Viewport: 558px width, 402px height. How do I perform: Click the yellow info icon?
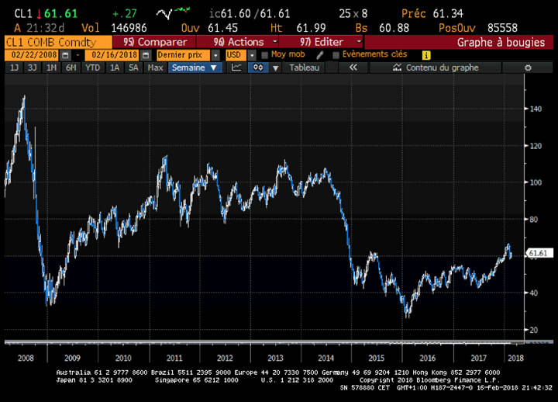point(425,55)
